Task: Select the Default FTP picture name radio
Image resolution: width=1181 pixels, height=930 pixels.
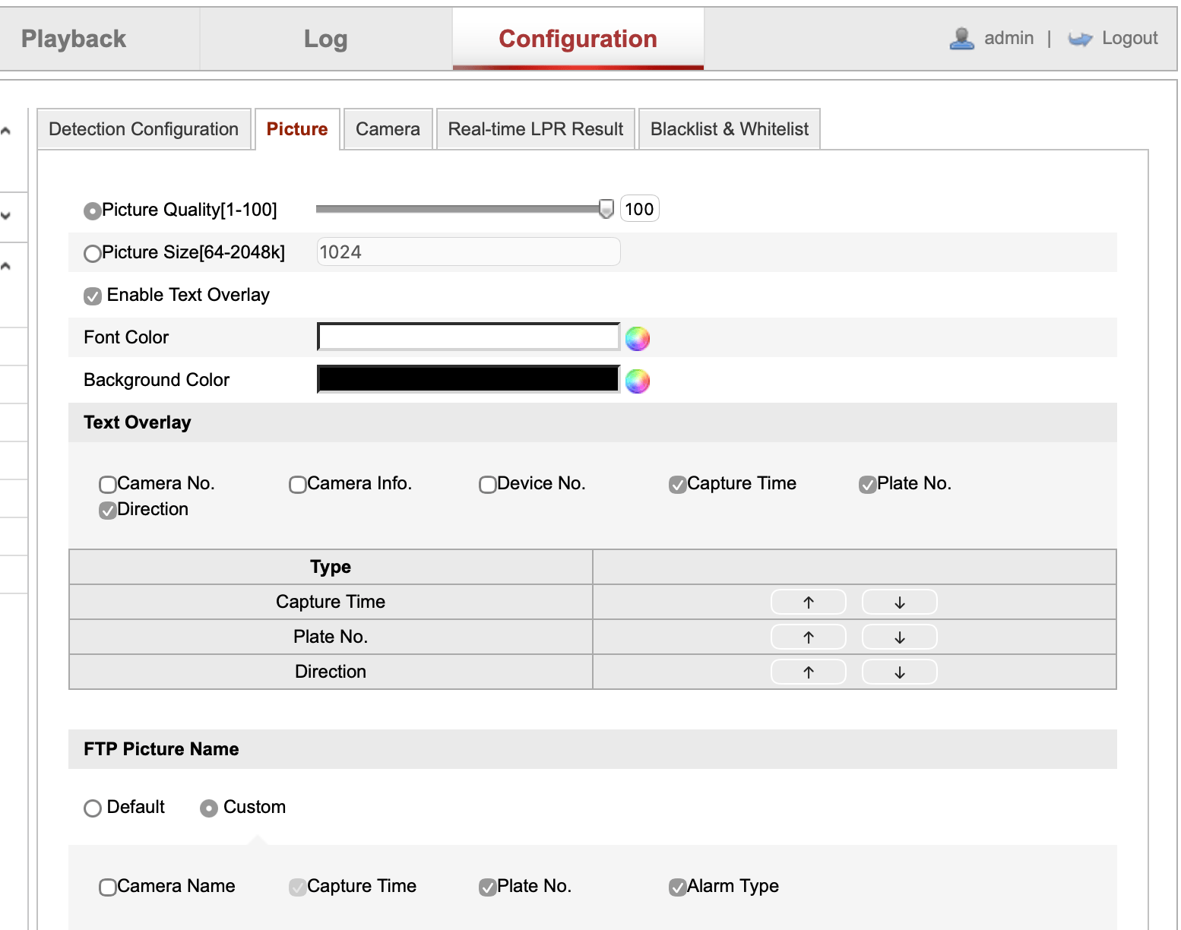Action: point(93,808)
